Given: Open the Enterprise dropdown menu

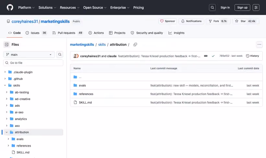Looking at the screenshot, I should (x=120, y=7).
